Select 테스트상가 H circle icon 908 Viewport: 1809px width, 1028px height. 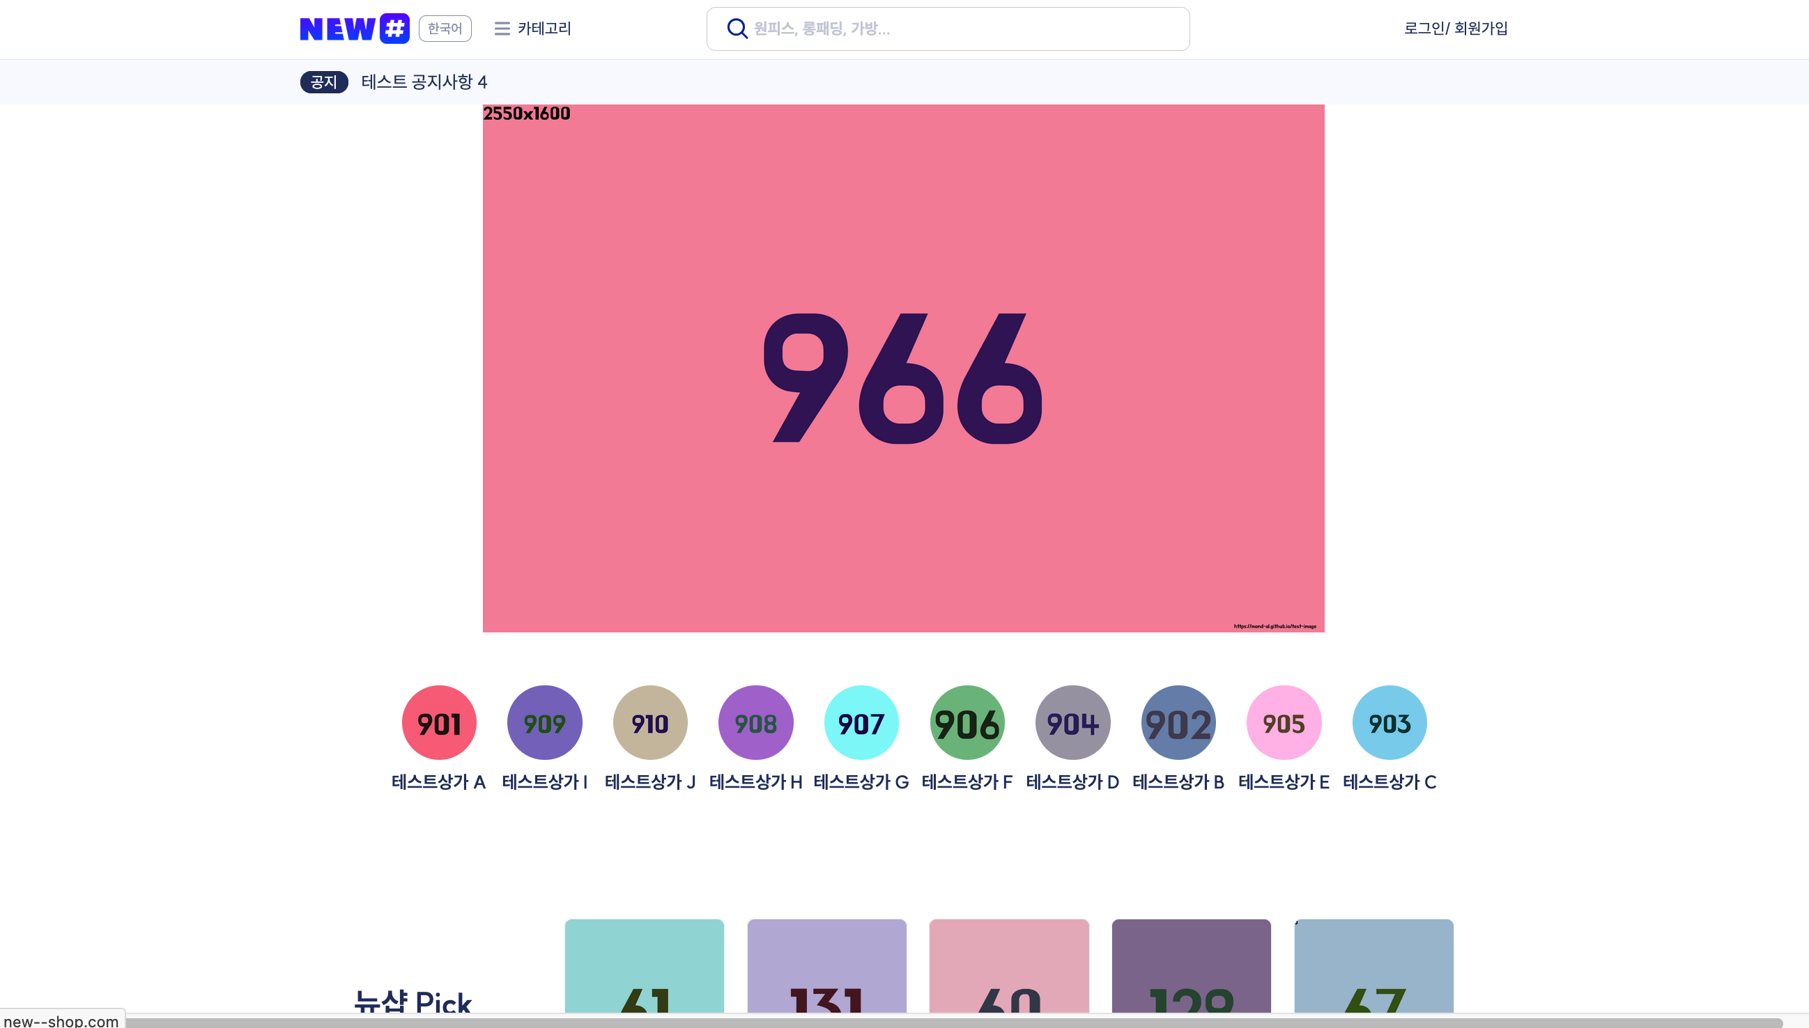[x=755, y=722]
